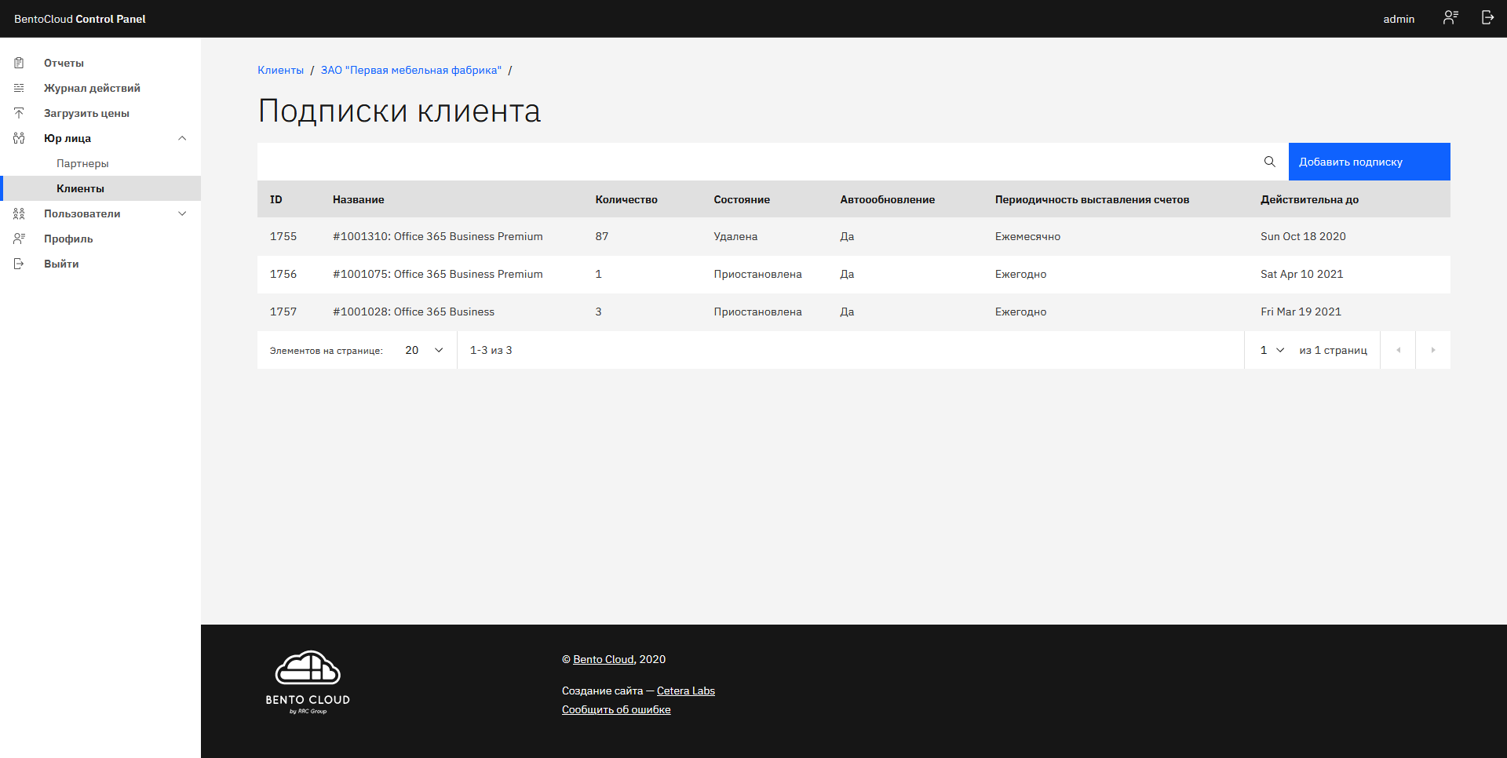Click the next page arrow in pagination
This screenshot has height=758, width=1507.
click(x=1433, y=350)
